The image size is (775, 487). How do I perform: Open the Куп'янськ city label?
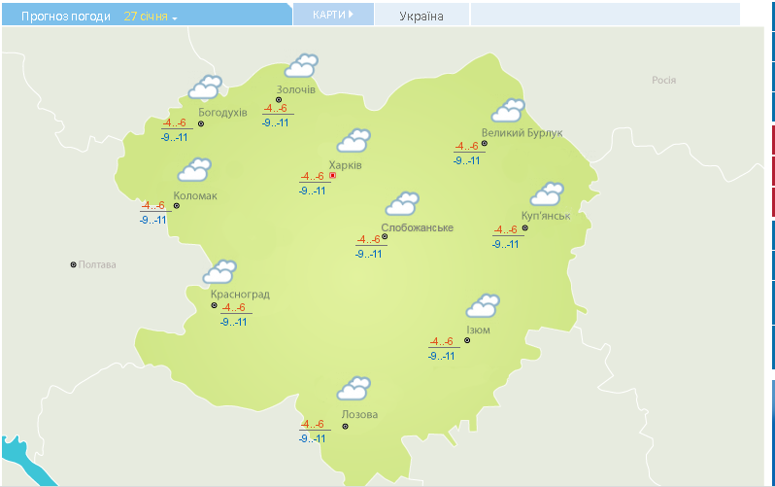(x=546, y=216)
